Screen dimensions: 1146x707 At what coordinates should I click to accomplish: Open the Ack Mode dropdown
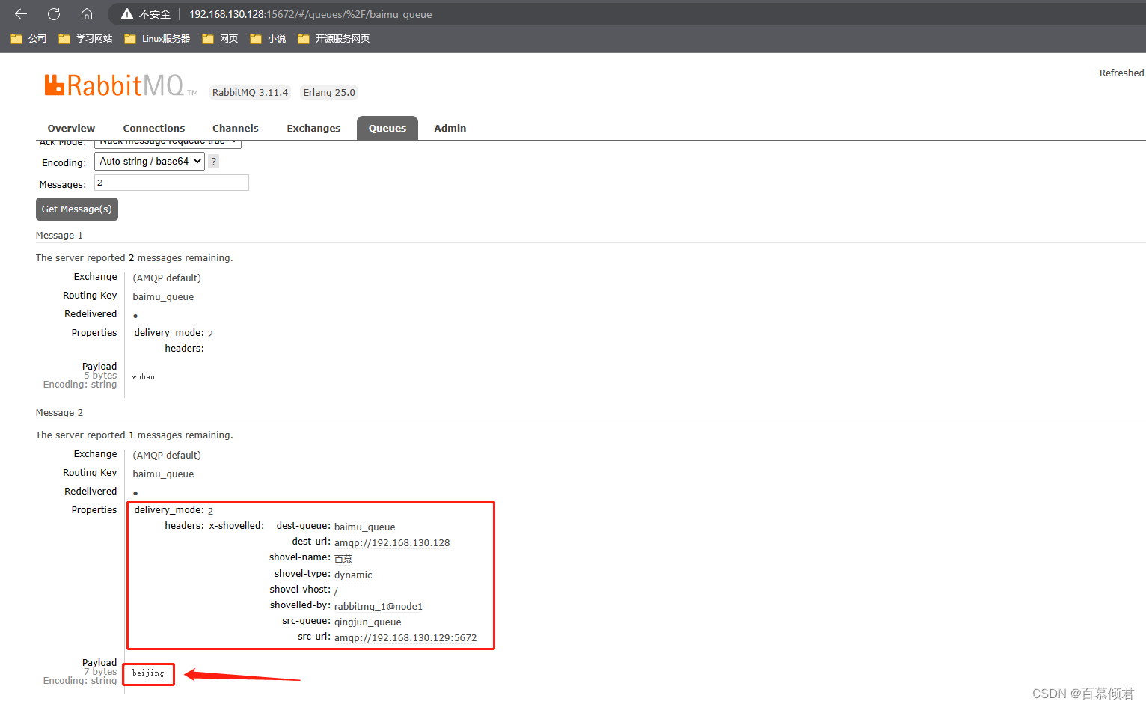tap(168, 143)
